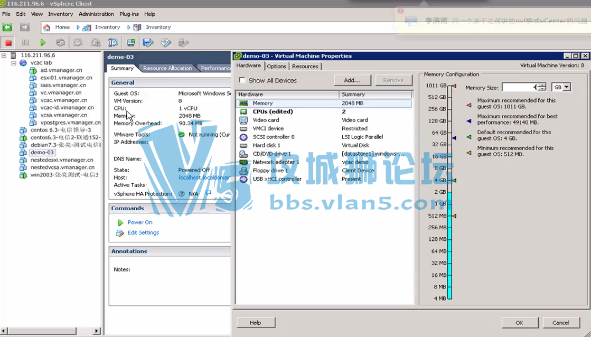Image resolution: width=591 pixels, height=337 pixels.
Task: Launch the virtual machine console icon
Action: 131,43
